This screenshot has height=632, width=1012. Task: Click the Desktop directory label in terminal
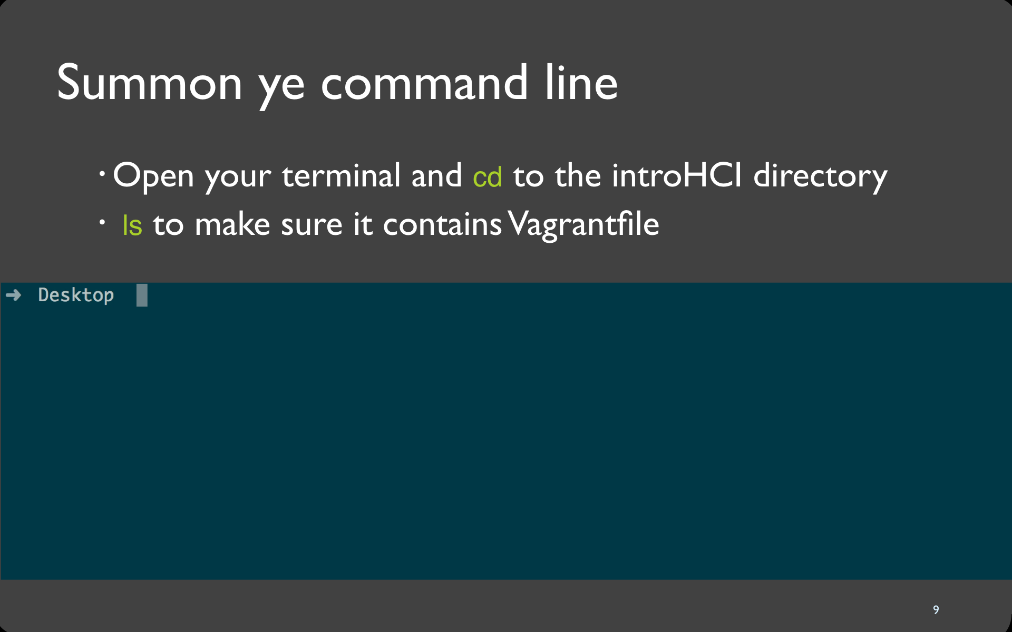(x=76, y=295)
